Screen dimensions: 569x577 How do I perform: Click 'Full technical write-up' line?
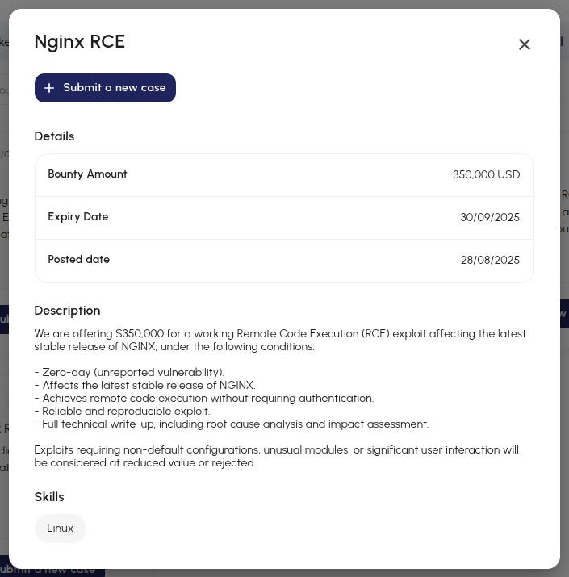tap(232, 424)
